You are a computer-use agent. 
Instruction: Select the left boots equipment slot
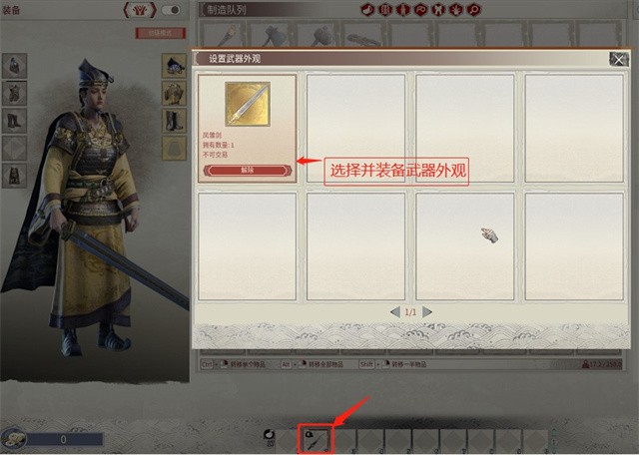[14, 121]
